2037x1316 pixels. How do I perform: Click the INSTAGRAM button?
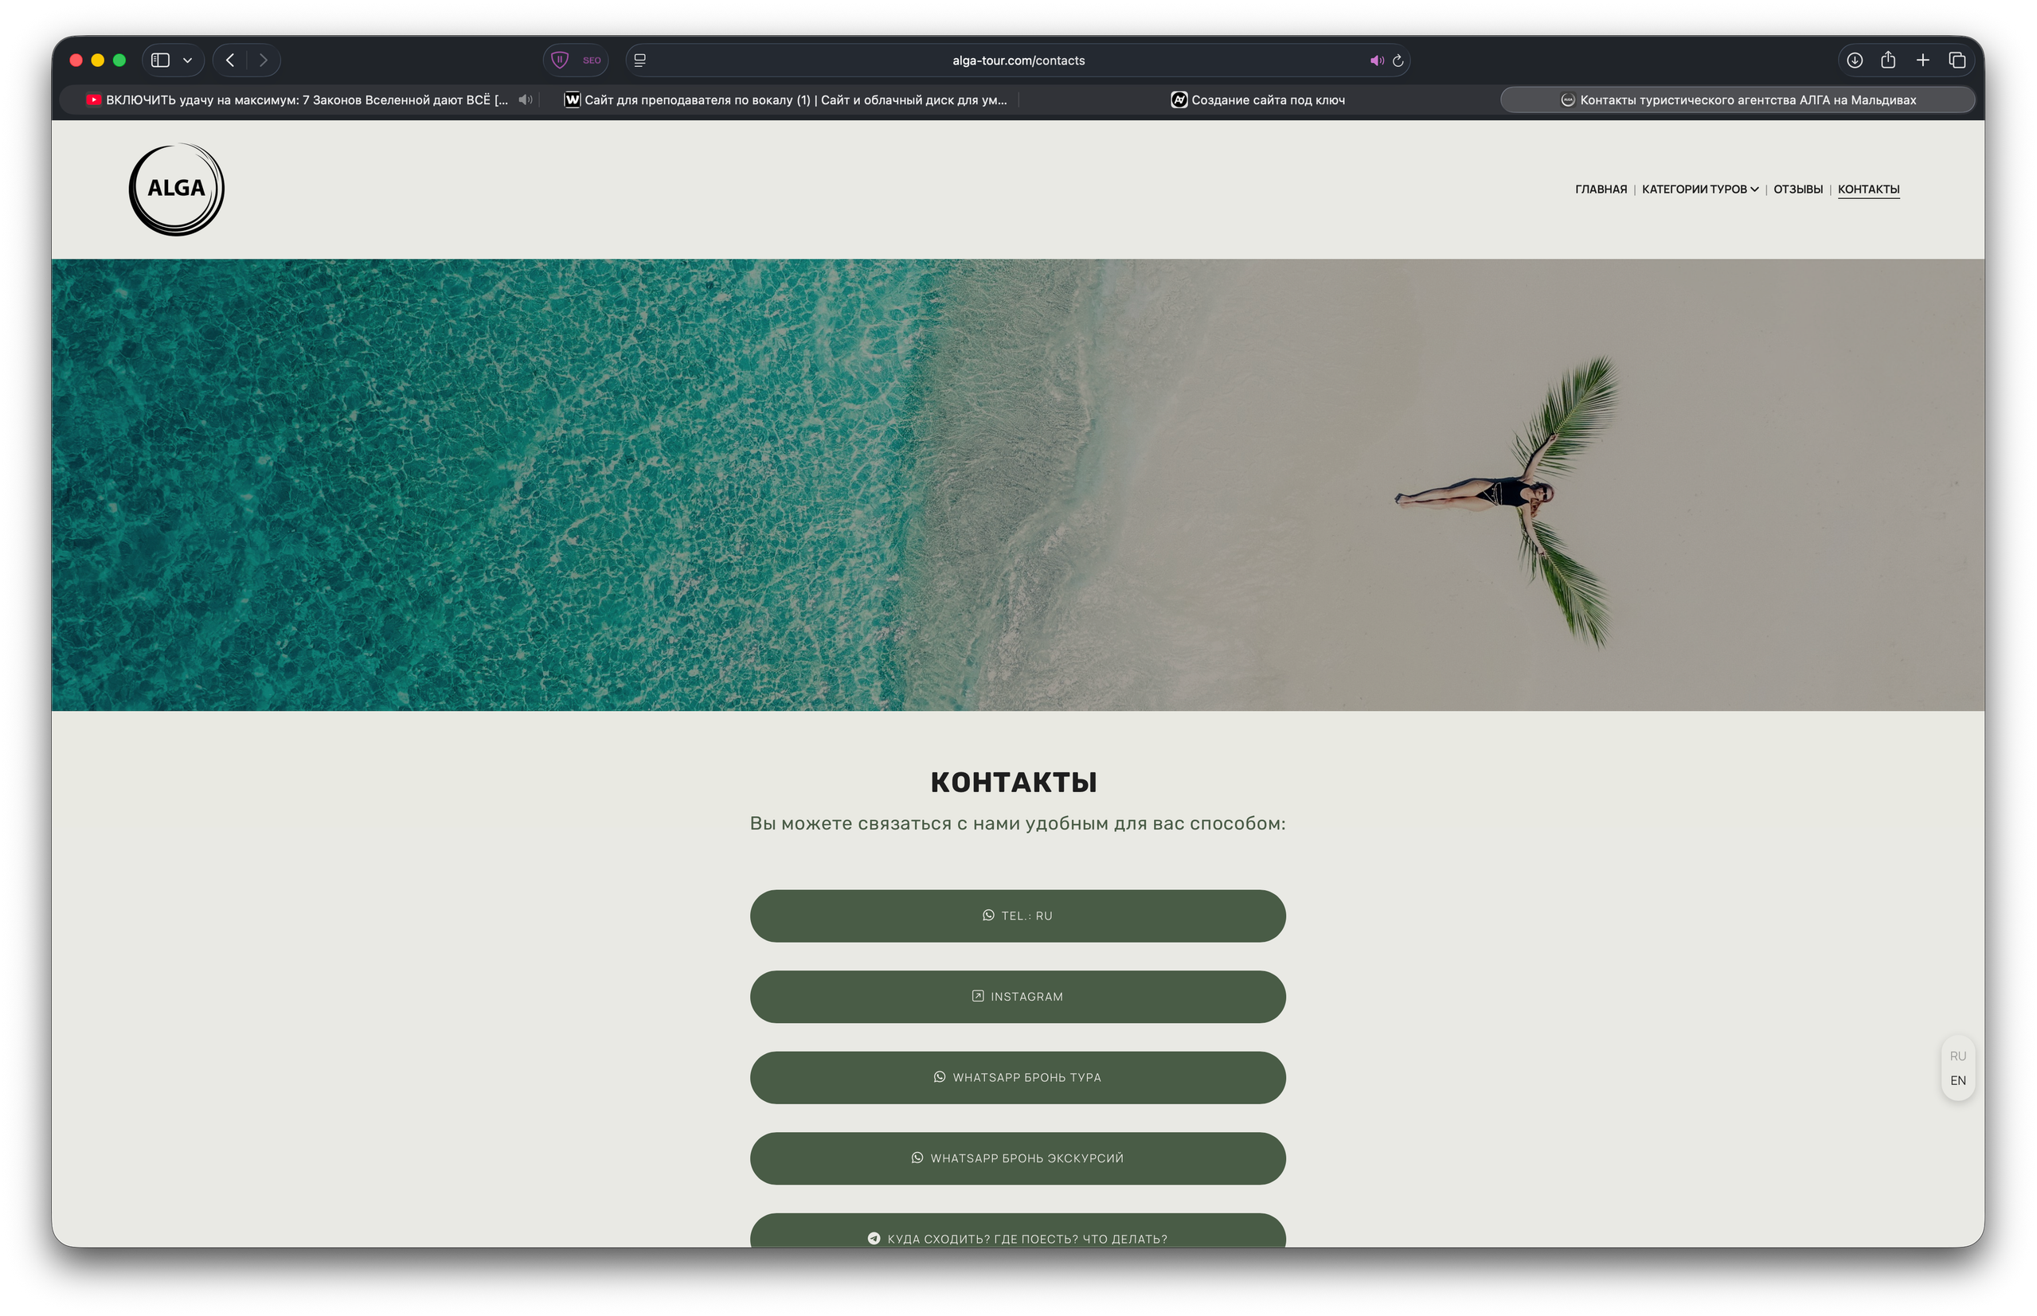point(1017,997)
